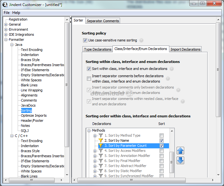Collapse the Formatter tree node

tap(6, 40)
